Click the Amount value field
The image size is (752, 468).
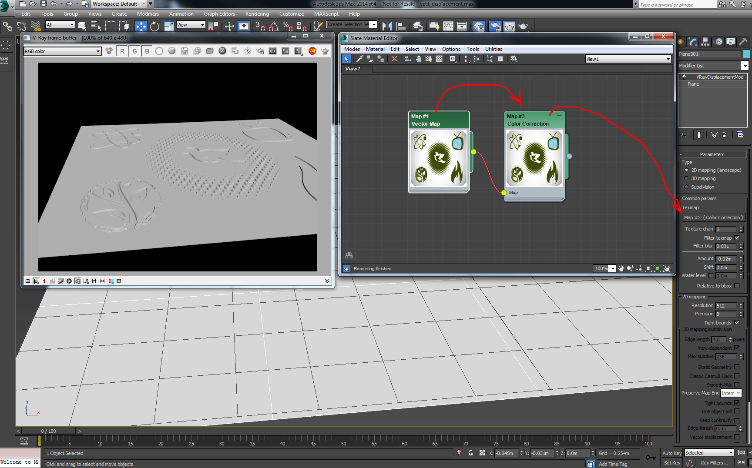click(726, 259)
